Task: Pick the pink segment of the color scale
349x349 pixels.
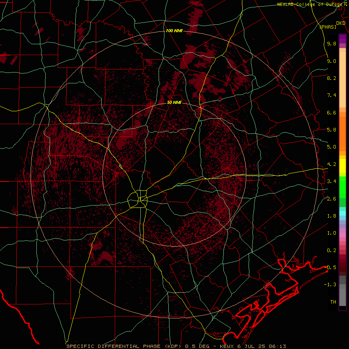Action: (342, 235)
